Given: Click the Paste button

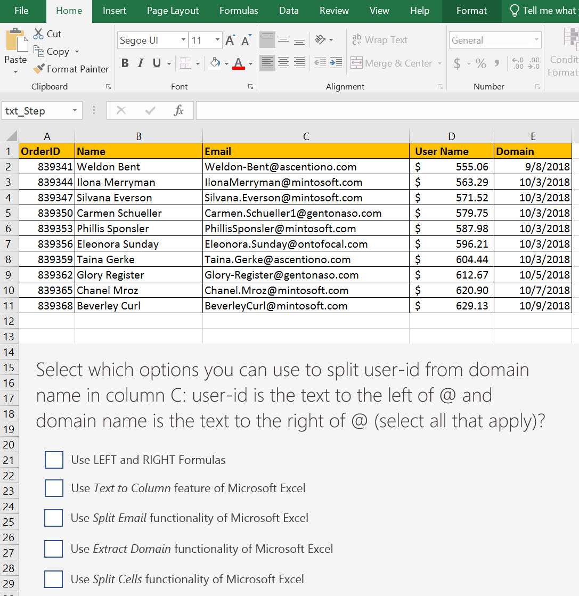Looking at the screenshot, I should pos(15,48).
